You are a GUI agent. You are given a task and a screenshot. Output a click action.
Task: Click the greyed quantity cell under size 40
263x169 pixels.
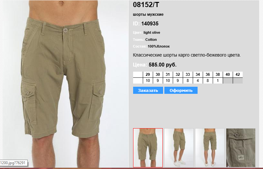(x=228, y=81)
